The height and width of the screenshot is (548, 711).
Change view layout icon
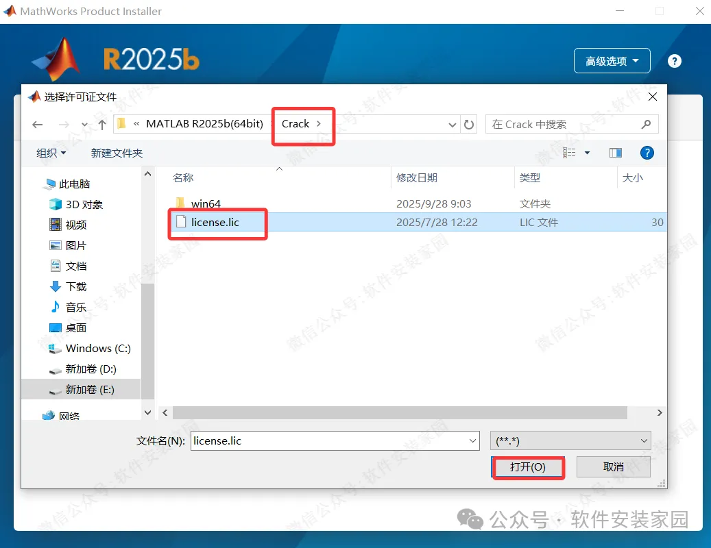(569, 153)
